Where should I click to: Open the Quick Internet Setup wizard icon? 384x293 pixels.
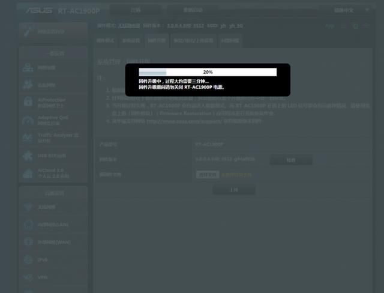[x=28, y=32]
